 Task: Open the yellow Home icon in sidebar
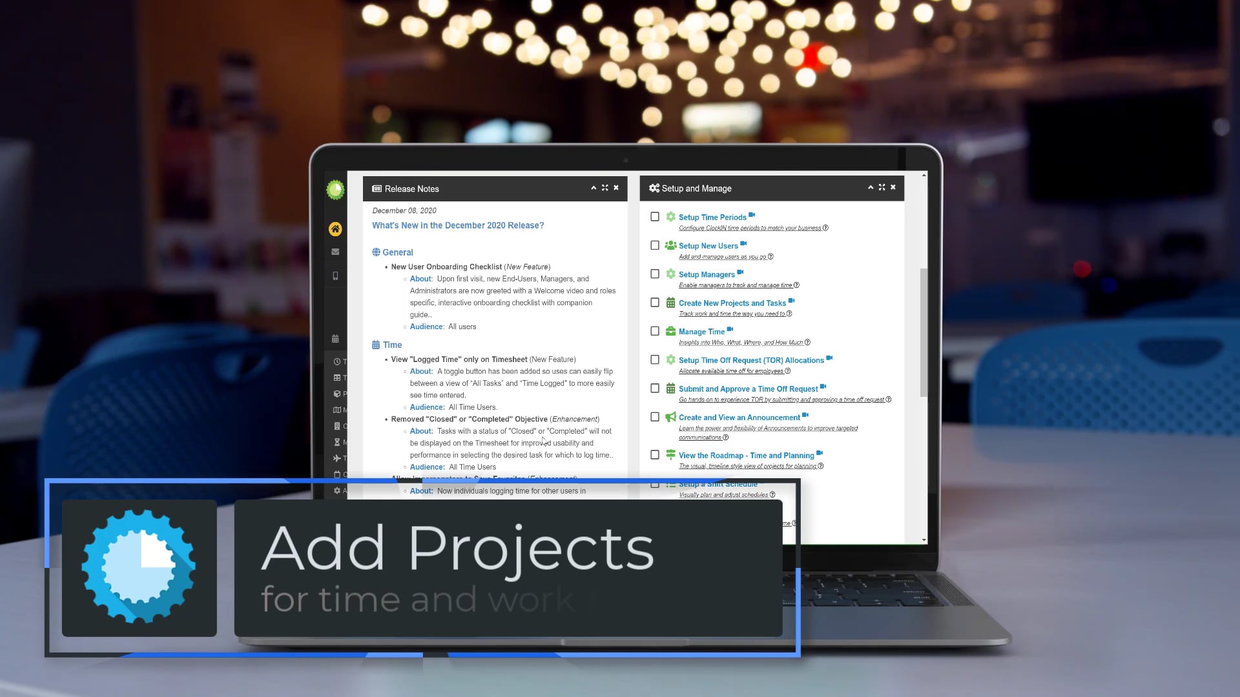[335, 229]
